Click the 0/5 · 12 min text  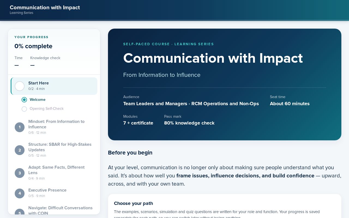tap(37, 156)
